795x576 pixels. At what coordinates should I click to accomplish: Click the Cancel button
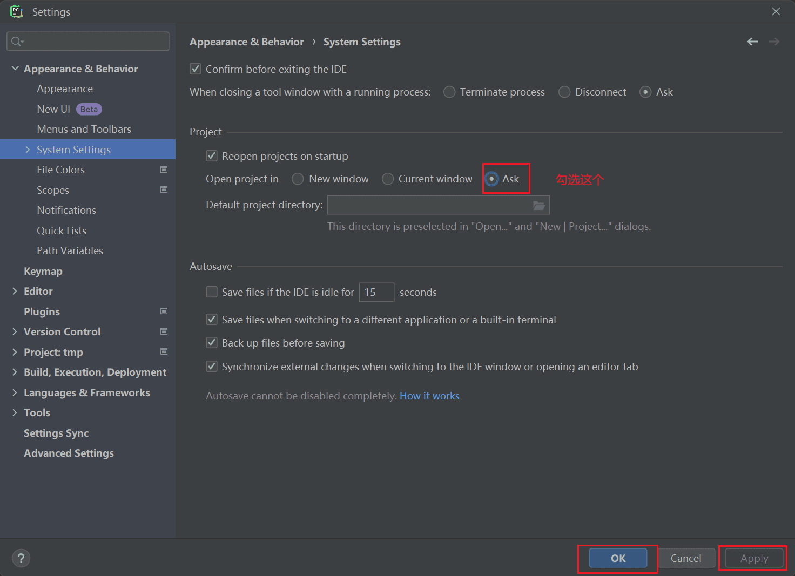point(686,558)
